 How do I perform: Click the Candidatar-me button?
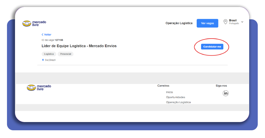coord(212,47)
